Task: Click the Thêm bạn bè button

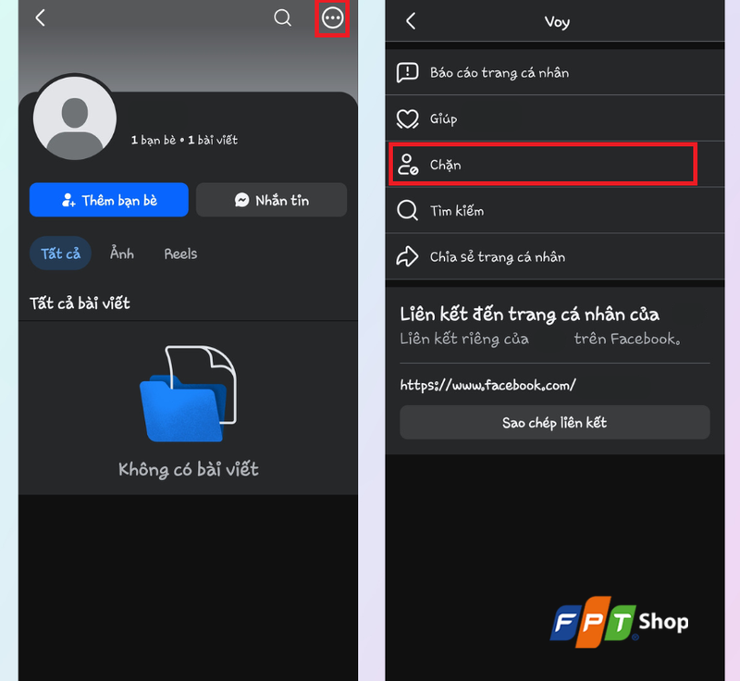Action: 109,200
